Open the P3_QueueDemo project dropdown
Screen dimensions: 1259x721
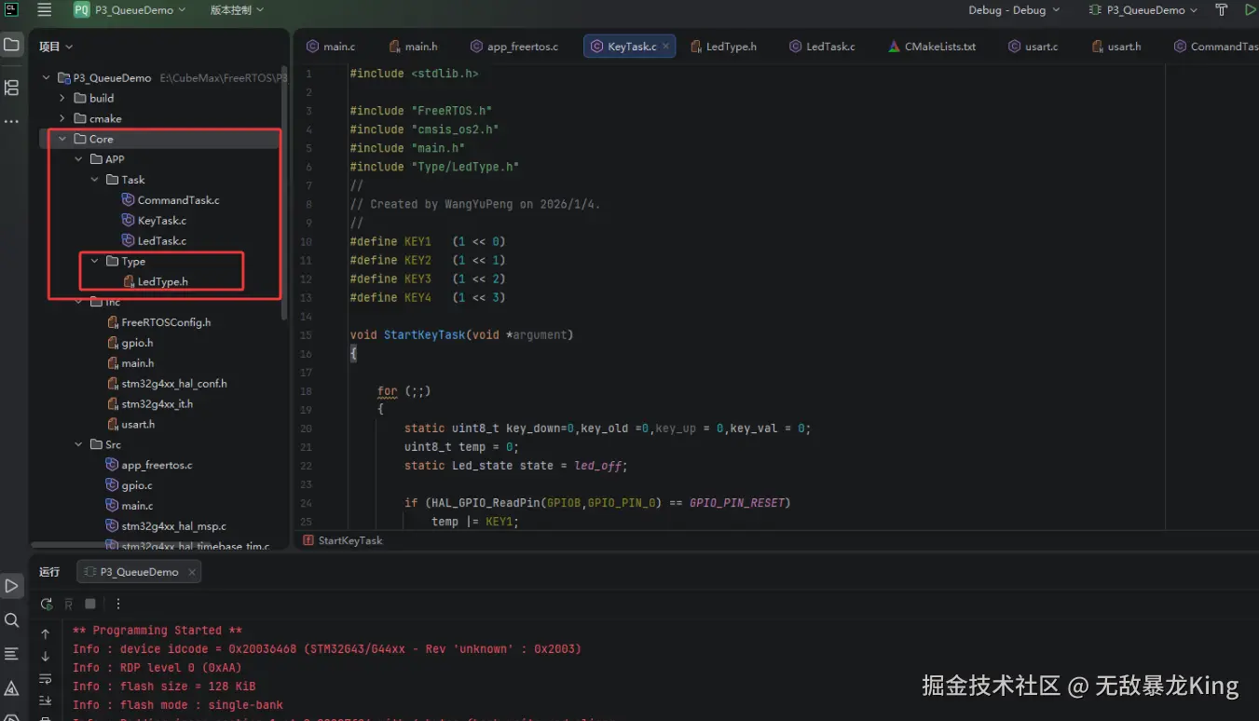pos(130,10)
